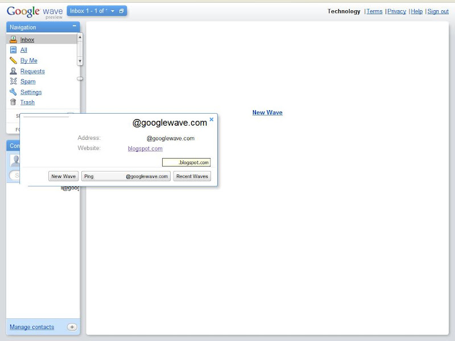455x341 pixels.
Task: Open the Help link
Action: click(x=417, y=11)
